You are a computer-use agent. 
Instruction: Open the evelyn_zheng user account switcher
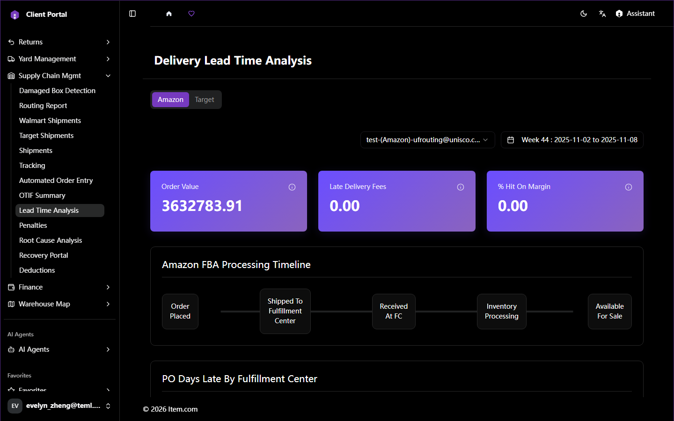point(60,406)
